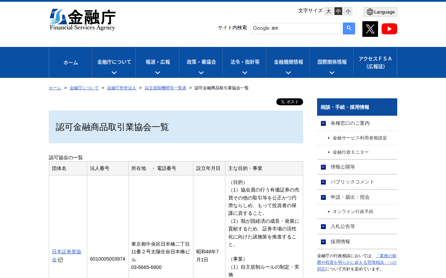The width and height of the screenshot is (446, 278).
Task: Open the YouTube channel icon
Action: pos(389,29)
